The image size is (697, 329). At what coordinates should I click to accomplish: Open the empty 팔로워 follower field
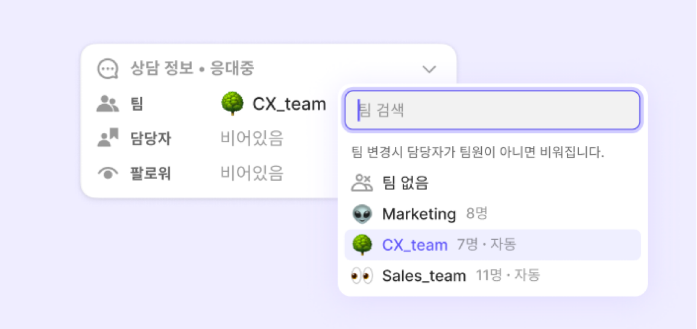pos(251,174)
